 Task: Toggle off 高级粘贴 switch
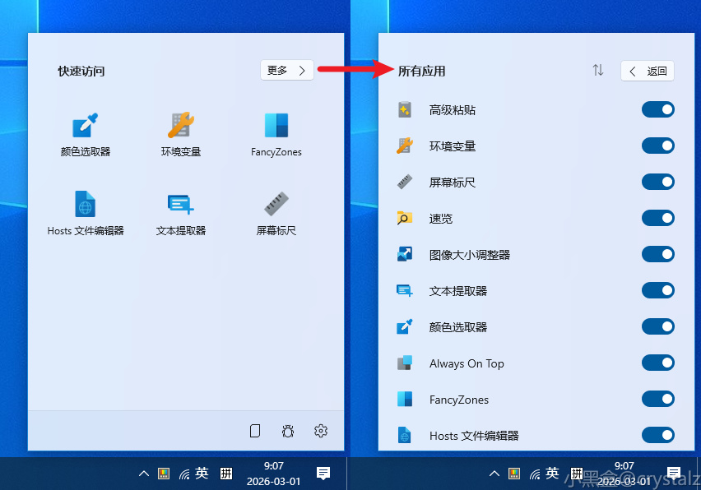coord(657,109)
